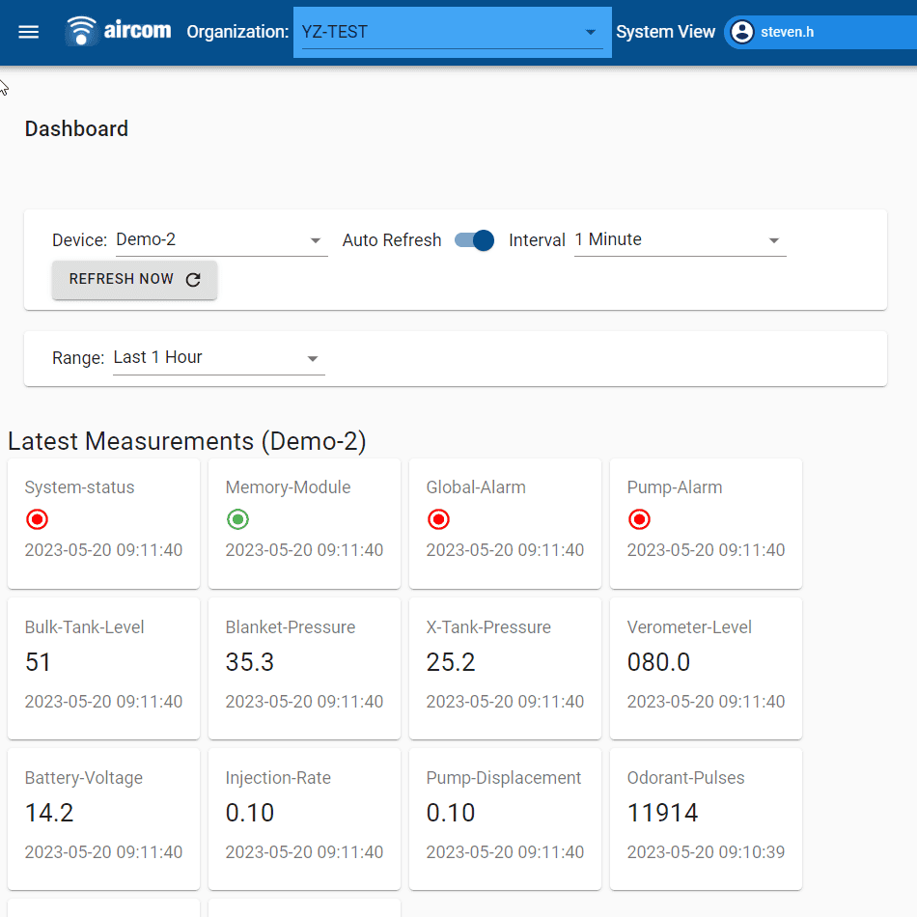The image size is (917, 917).
Task: Open the Interval 1 Minute dropdown
Action: coord(679,240)
